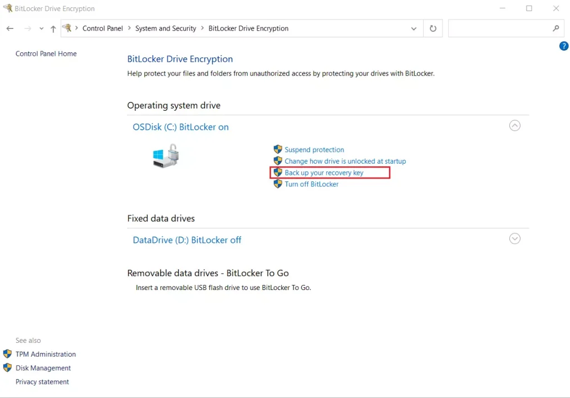Click the BitLocker keys icon in address bar
570x398 pixels.
coord(67,28)
